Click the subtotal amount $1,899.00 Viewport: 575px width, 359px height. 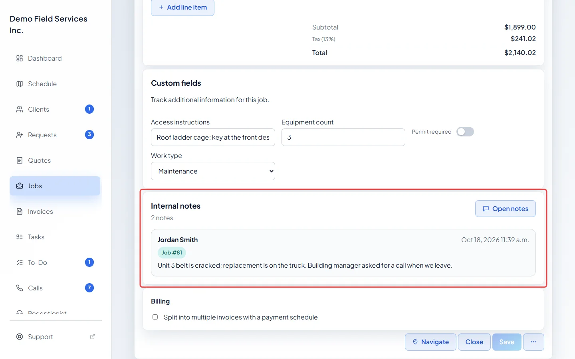(x=520, y=27)
